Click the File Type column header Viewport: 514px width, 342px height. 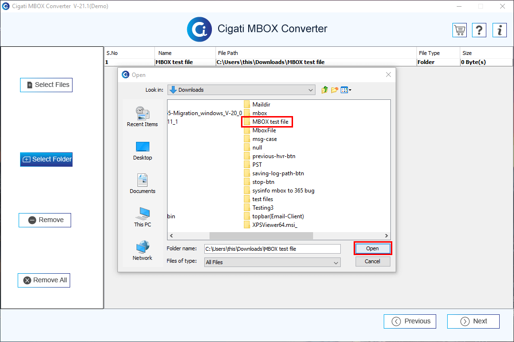438,53
